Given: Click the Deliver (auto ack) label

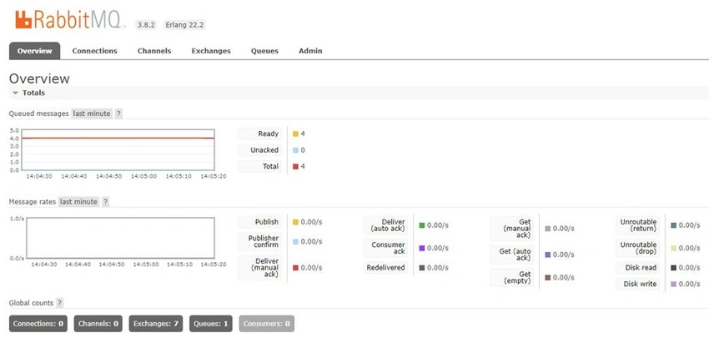Looking at the screenshot, I should [x=386, y=225].
